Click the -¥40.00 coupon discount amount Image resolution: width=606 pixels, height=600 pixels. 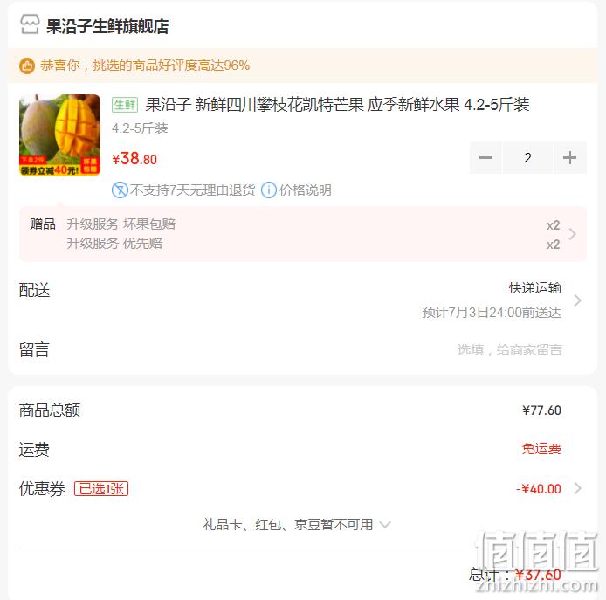tap(539, 489)
